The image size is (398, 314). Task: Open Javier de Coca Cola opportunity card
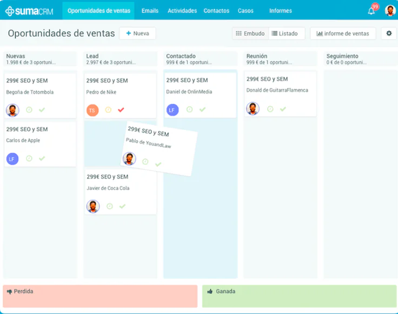121,192
